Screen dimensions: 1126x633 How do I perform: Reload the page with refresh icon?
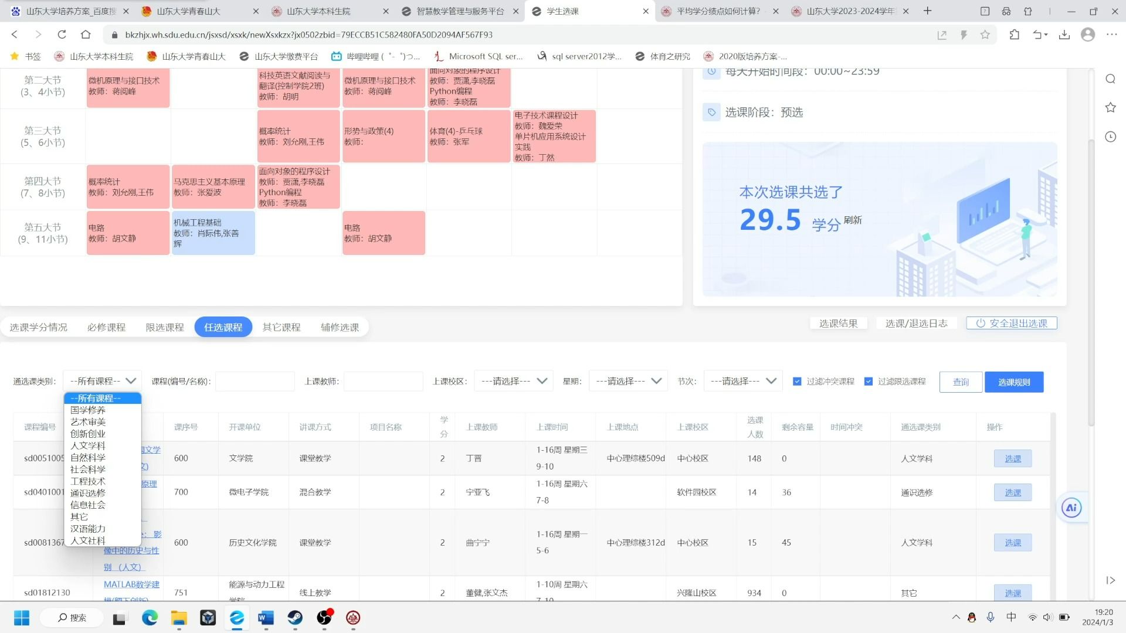(x=62, y=35)
